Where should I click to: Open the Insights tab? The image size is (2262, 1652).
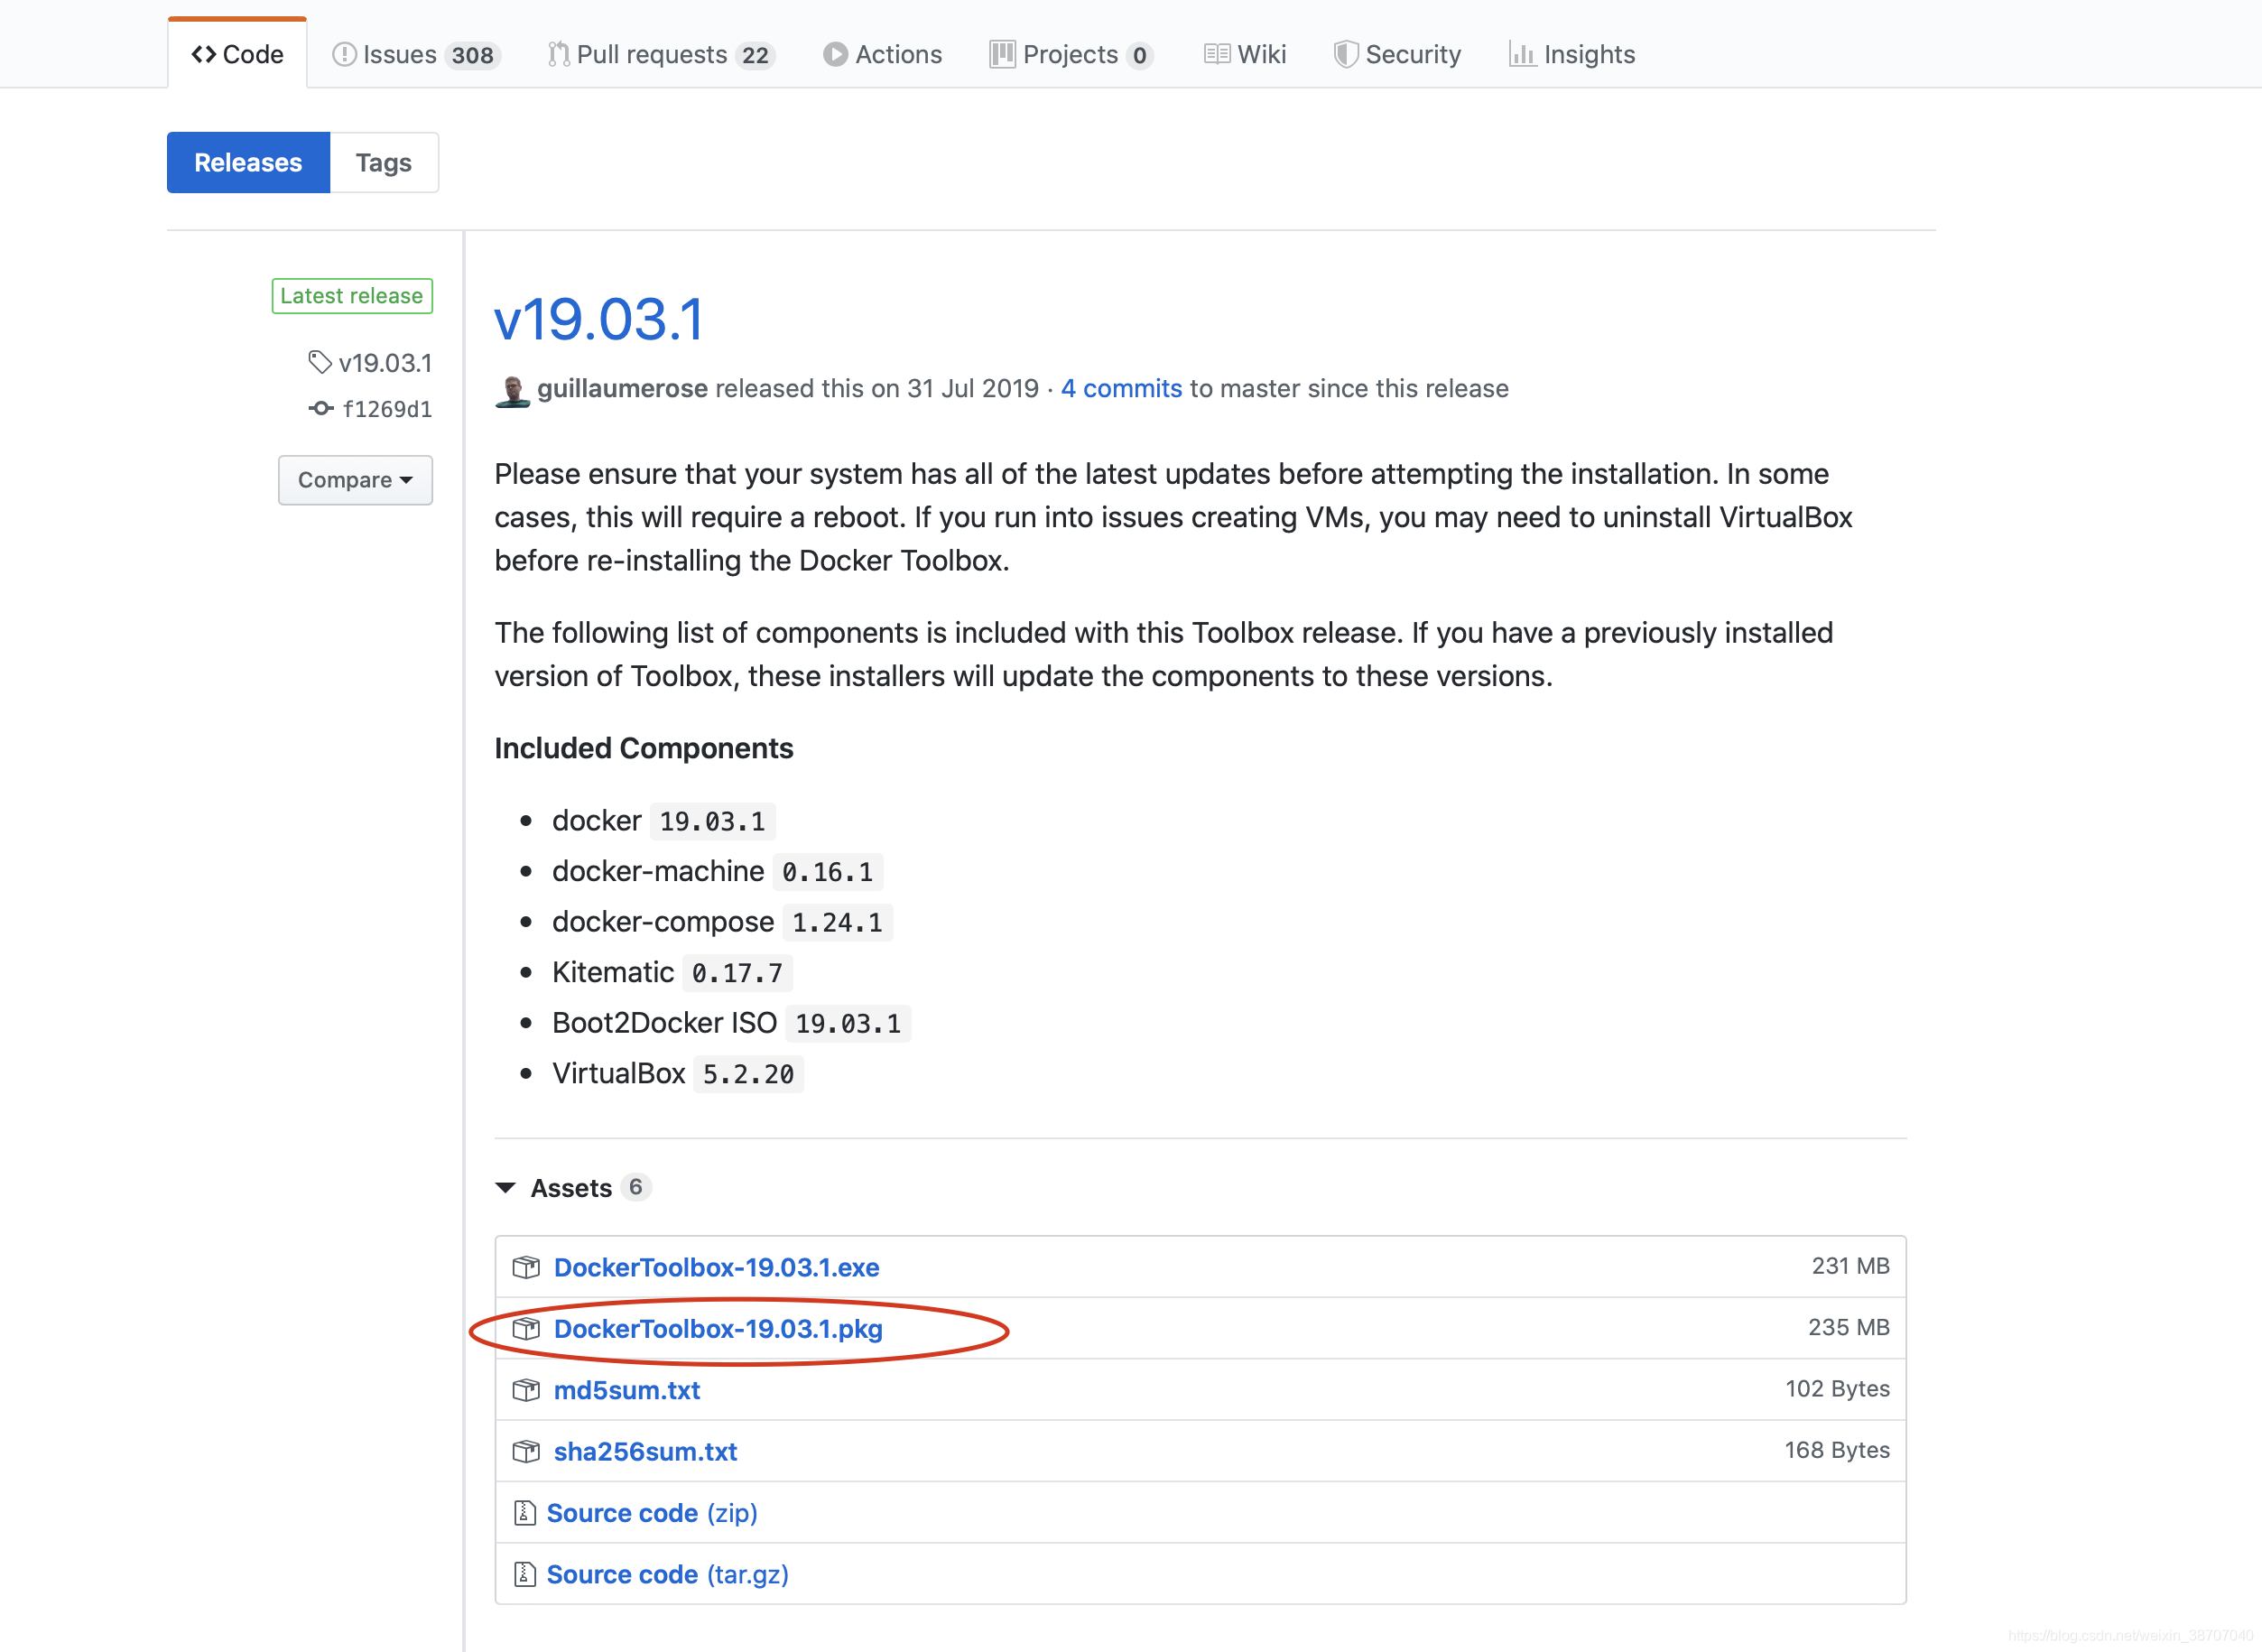(1572, 54)
